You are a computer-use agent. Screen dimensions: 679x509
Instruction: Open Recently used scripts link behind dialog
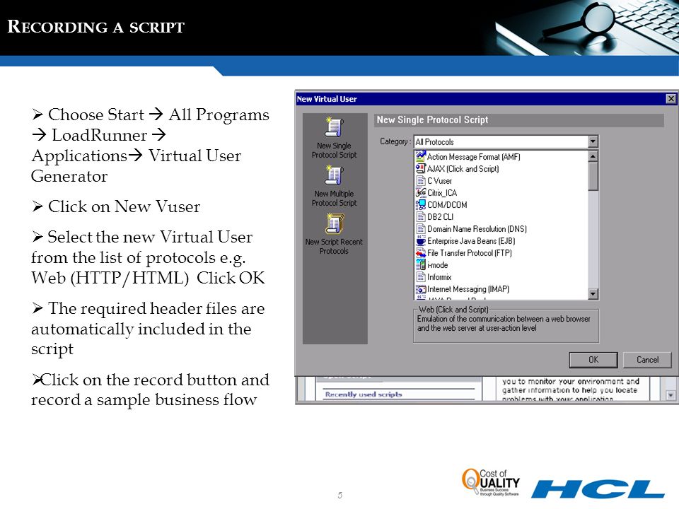pos(364,394)
